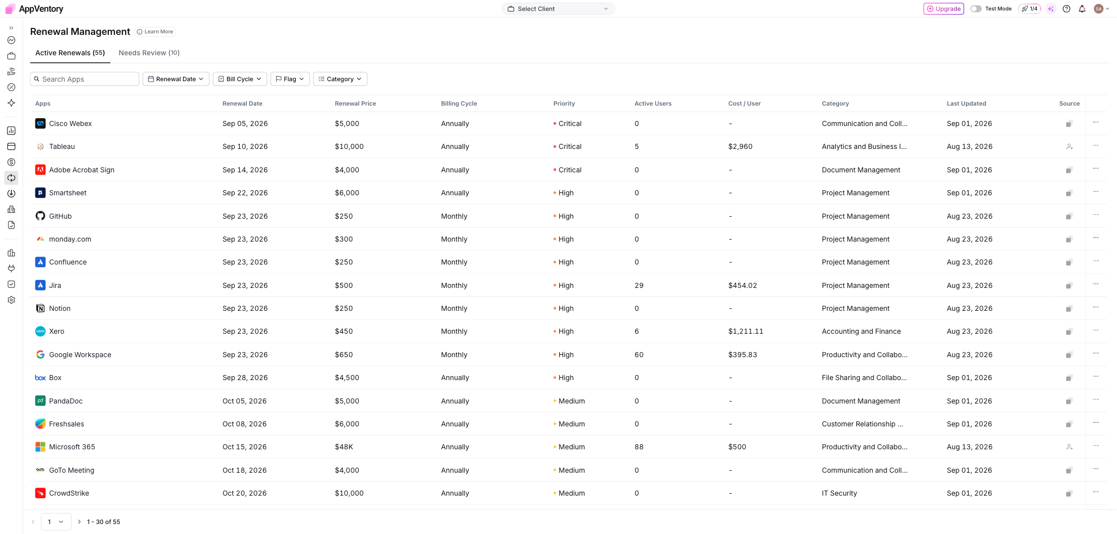The width and height of the screenshot is (1117, 534).
Task: Open the document-check sidebar icon
Action: 11,225
